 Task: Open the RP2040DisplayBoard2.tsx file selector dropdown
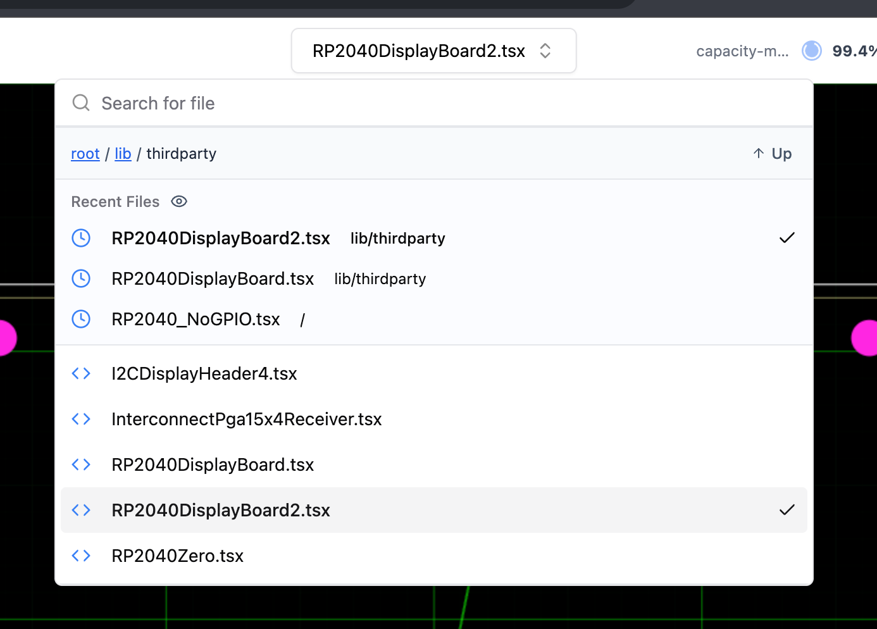(x=433, y=51)
